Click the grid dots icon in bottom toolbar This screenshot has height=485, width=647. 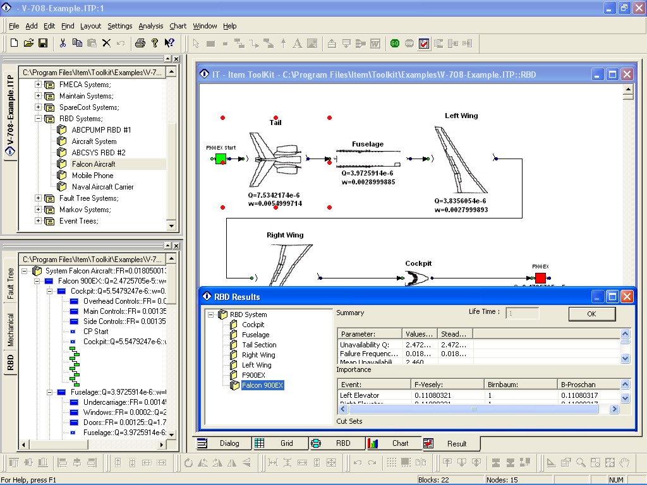pos(392,463)
